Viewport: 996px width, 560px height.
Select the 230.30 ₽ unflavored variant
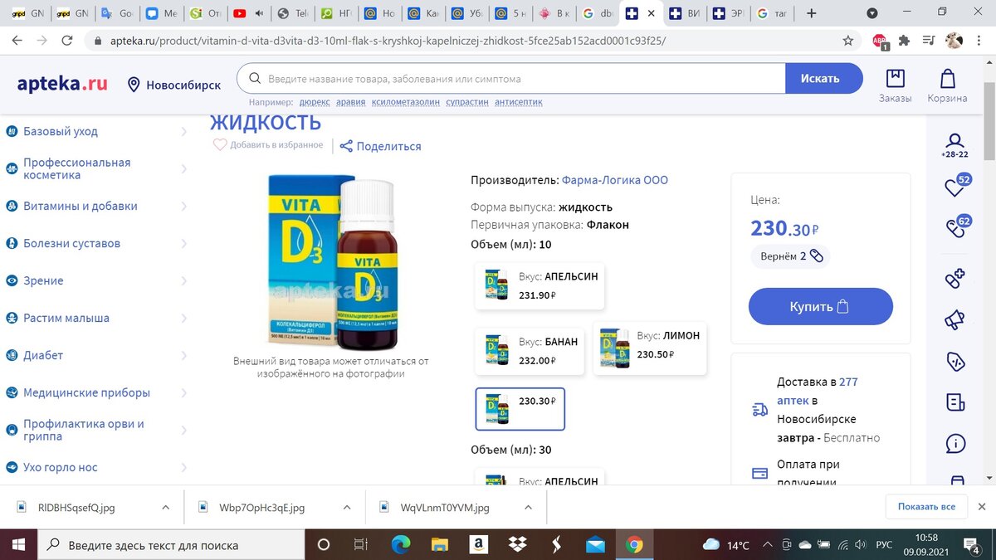coord(520,409)
